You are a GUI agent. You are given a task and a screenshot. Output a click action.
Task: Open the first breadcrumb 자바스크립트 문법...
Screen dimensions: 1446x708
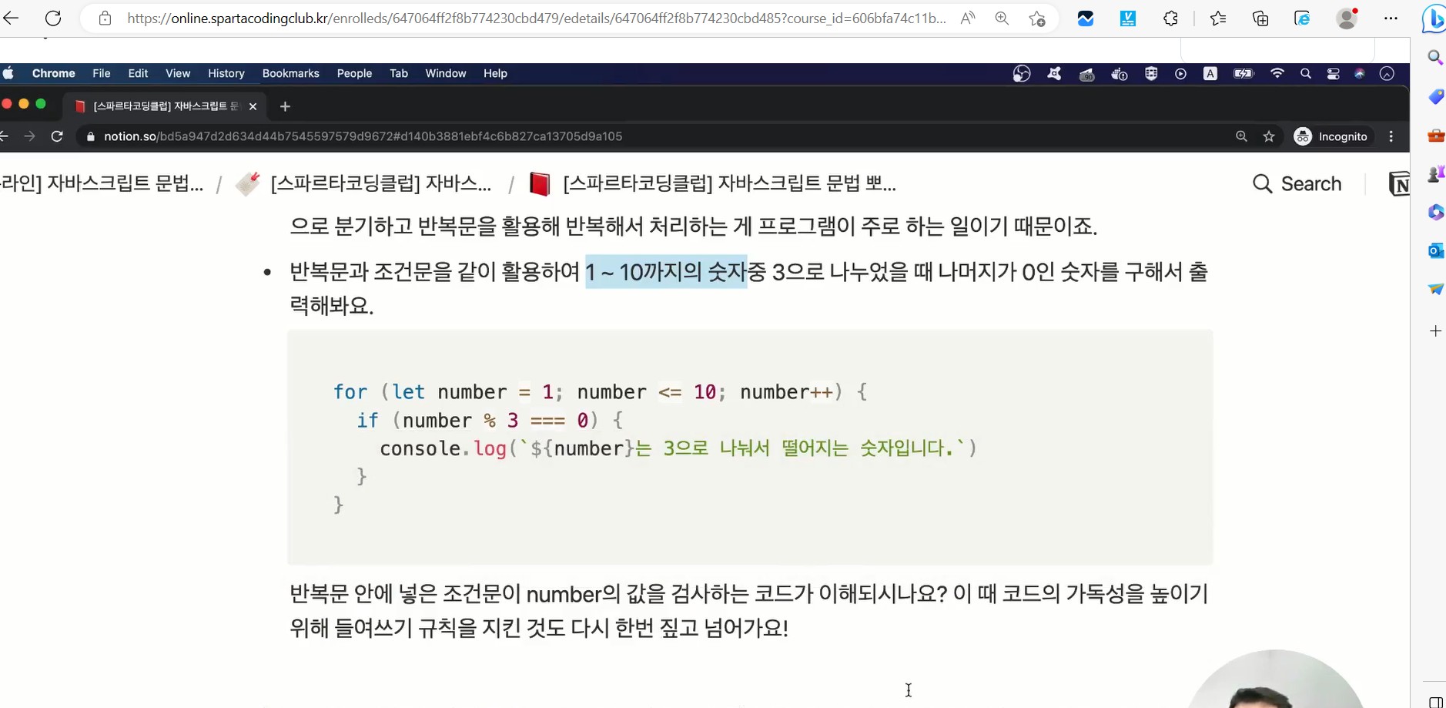tap(102, 183)
